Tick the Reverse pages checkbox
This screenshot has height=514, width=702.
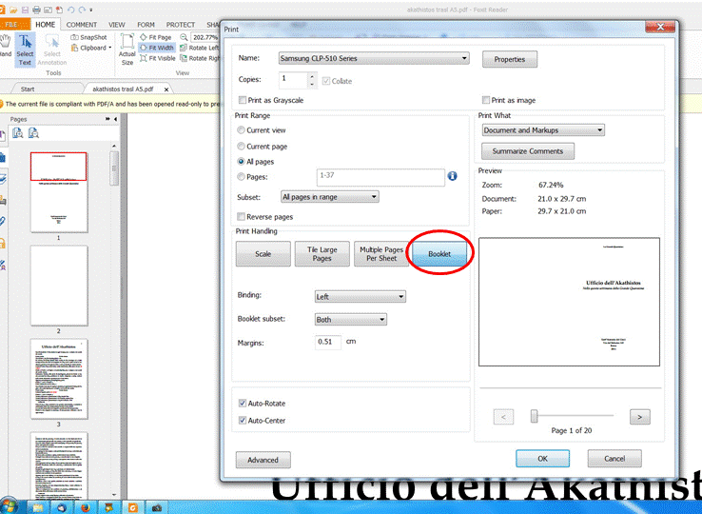[242, 217]
